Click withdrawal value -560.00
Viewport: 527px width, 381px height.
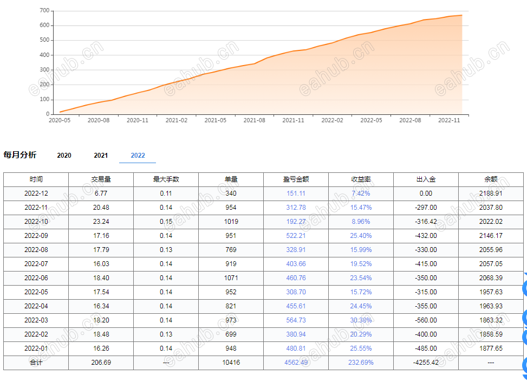426,320
